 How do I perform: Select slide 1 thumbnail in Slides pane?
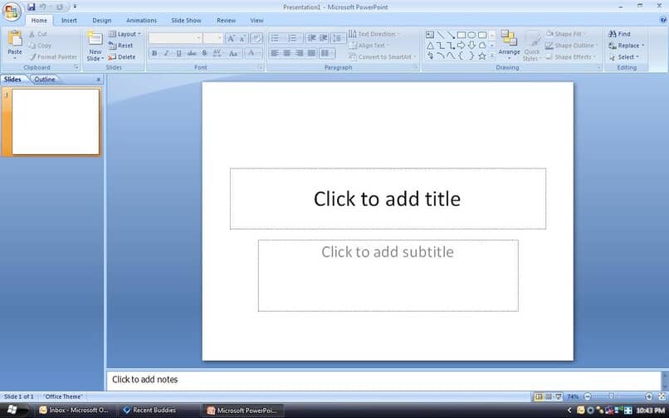point(56,122)
